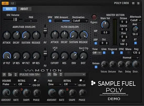Save the pan motion preset with the disk icon
The width and height of the screenshot is (144, 106).
point(49,74)
